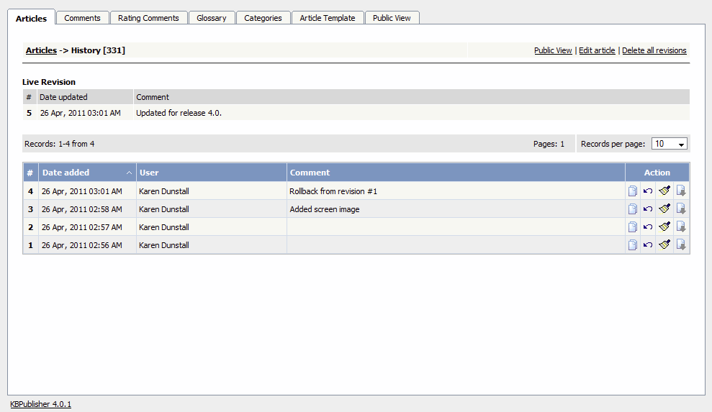Screen dimensions: 712x412
Task: Click the broom icon for revision 3
Action: [664, 209]
